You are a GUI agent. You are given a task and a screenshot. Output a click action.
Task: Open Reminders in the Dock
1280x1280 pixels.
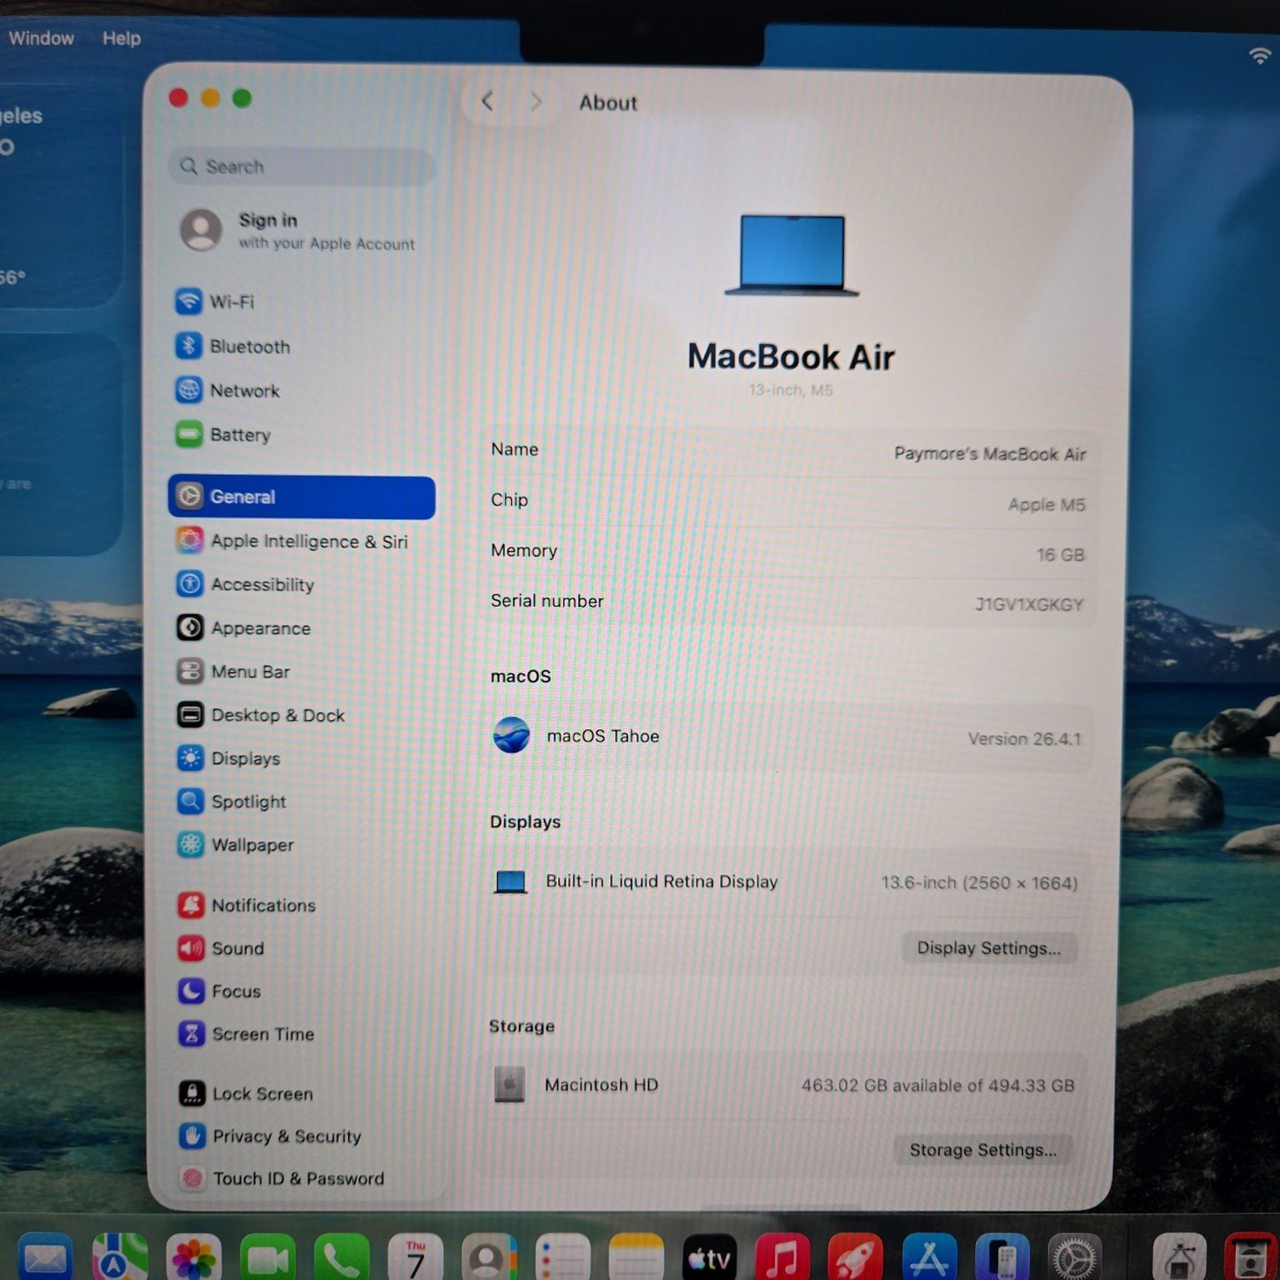tap(562, 1257)
